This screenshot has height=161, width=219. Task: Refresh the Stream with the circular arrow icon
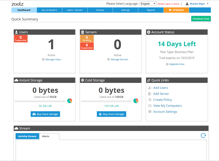[203, 136]
